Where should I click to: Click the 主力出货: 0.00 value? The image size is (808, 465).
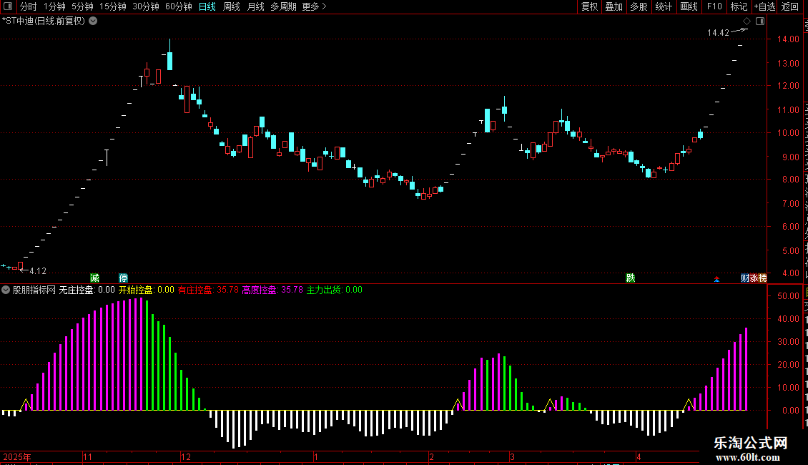(335, 290)
